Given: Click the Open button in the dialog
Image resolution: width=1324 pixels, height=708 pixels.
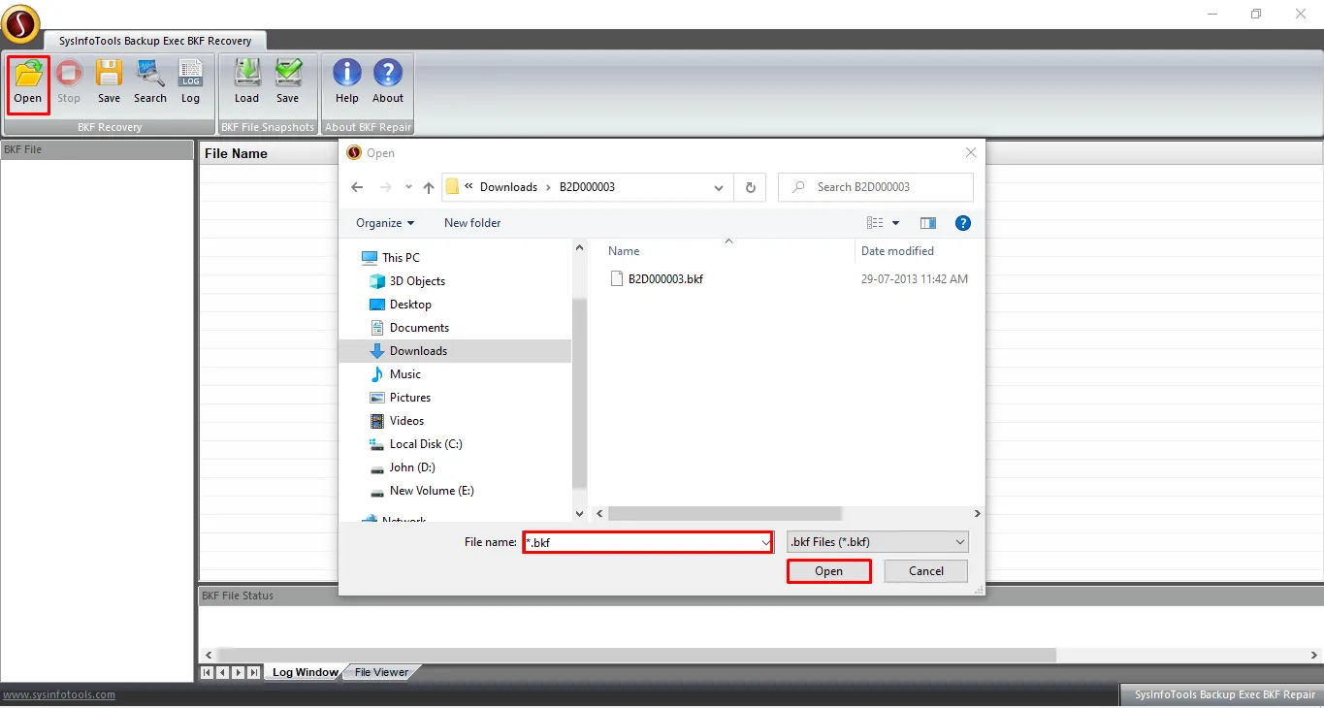Looking at the screenshot, I should pos(828,571).
